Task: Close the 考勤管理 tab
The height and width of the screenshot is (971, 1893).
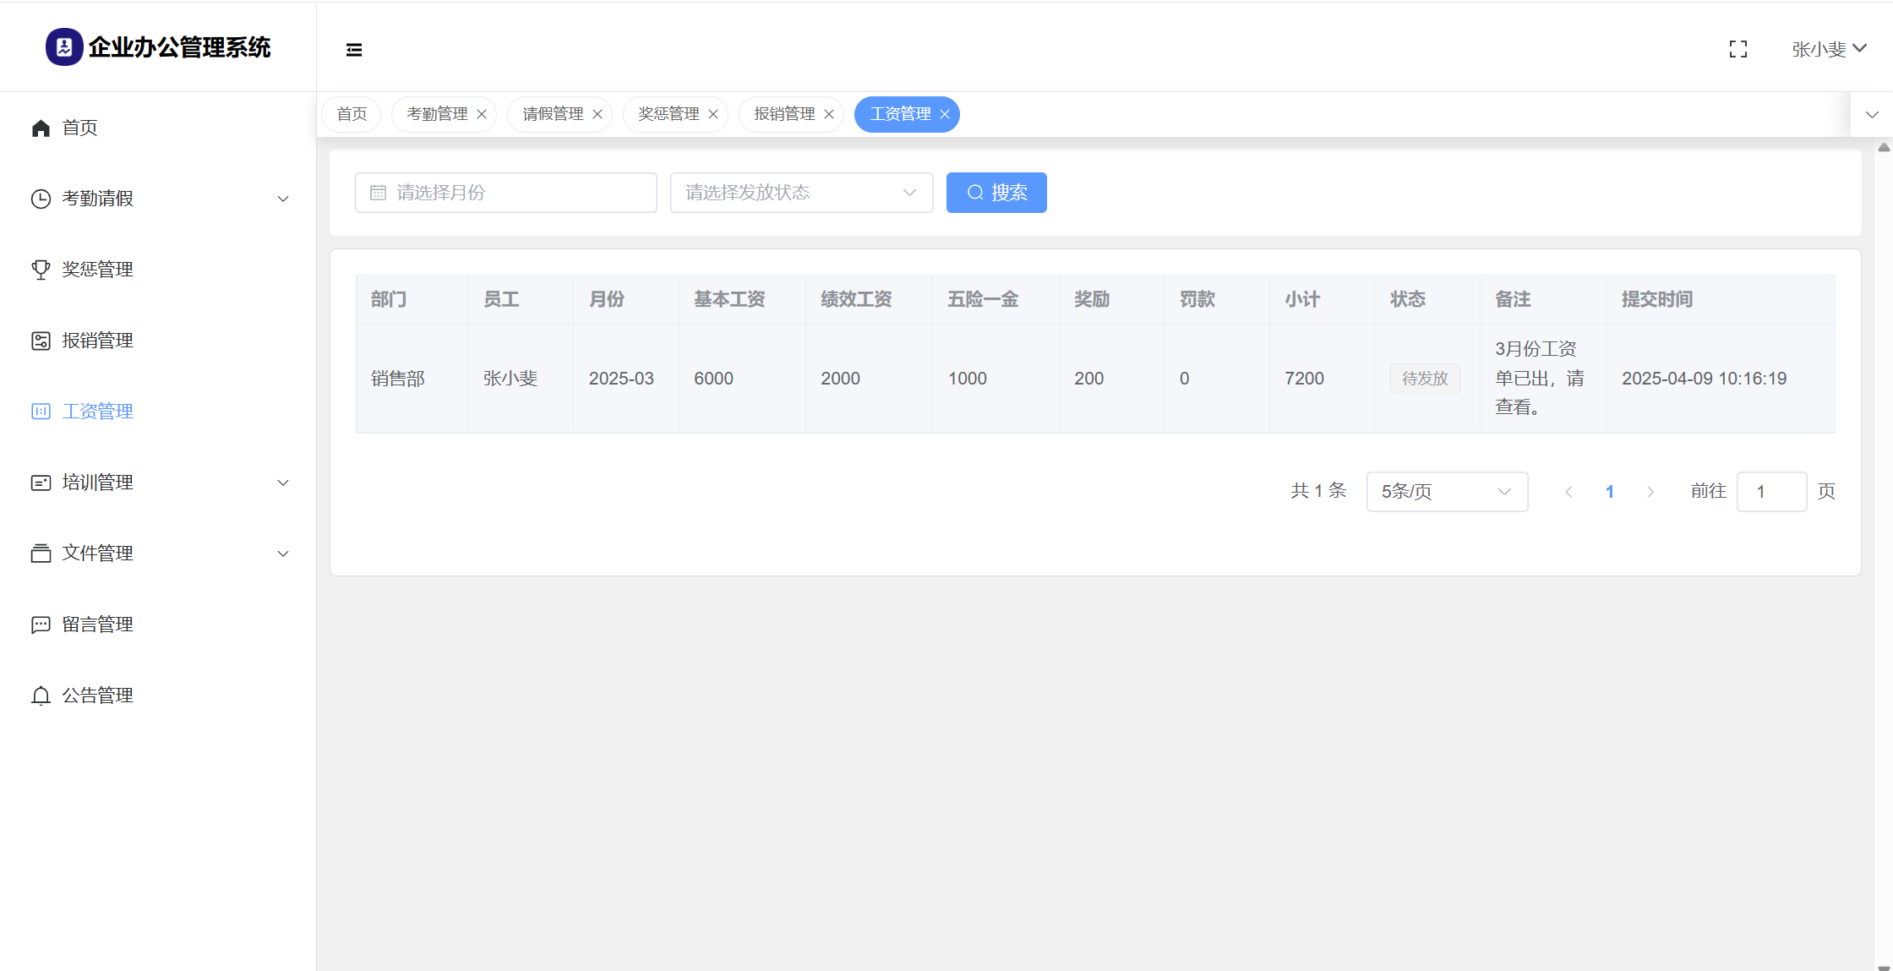Action: coord(482,114)
